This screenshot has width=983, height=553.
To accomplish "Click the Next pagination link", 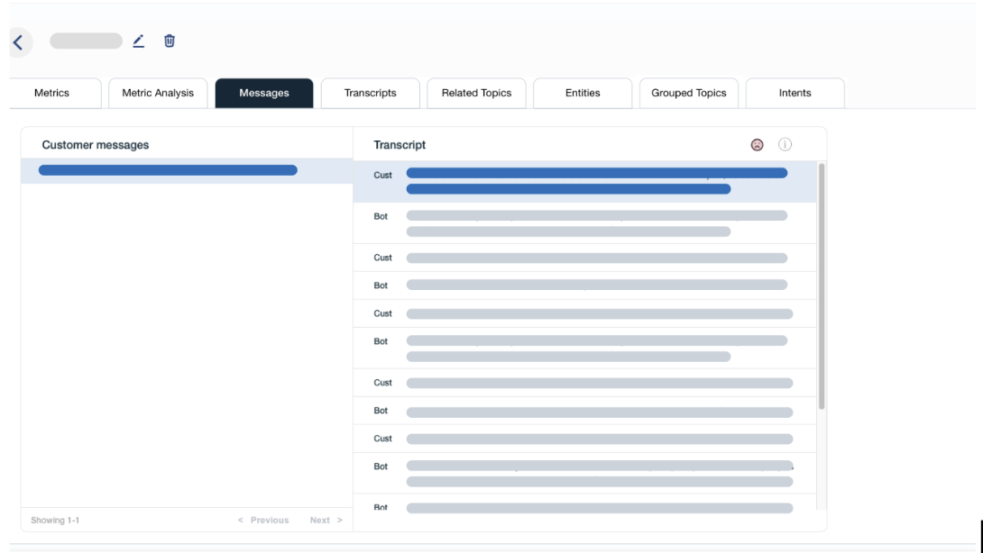I will [x=326, y=521].
